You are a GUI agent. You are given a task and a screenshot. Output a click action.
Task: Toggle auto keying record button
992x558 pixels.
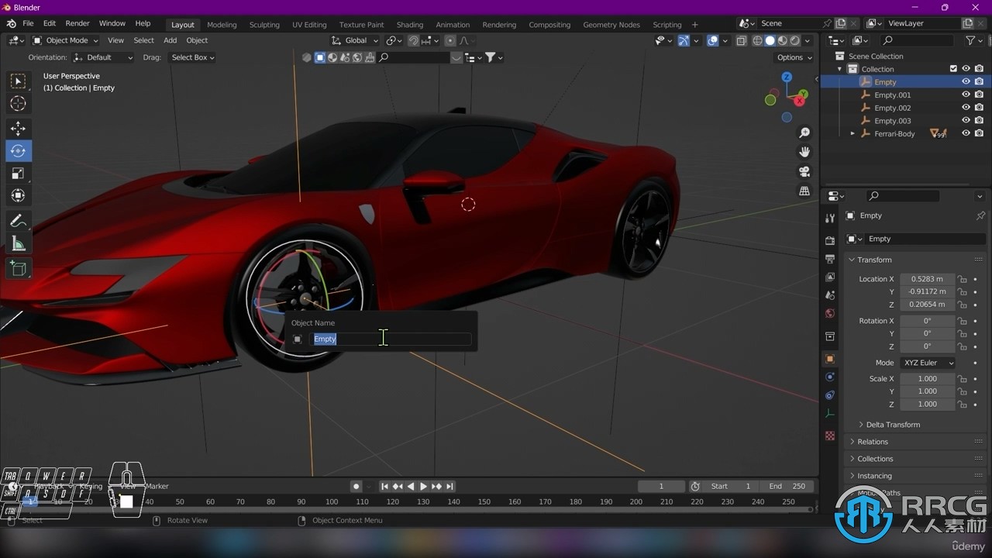(356, 487)
